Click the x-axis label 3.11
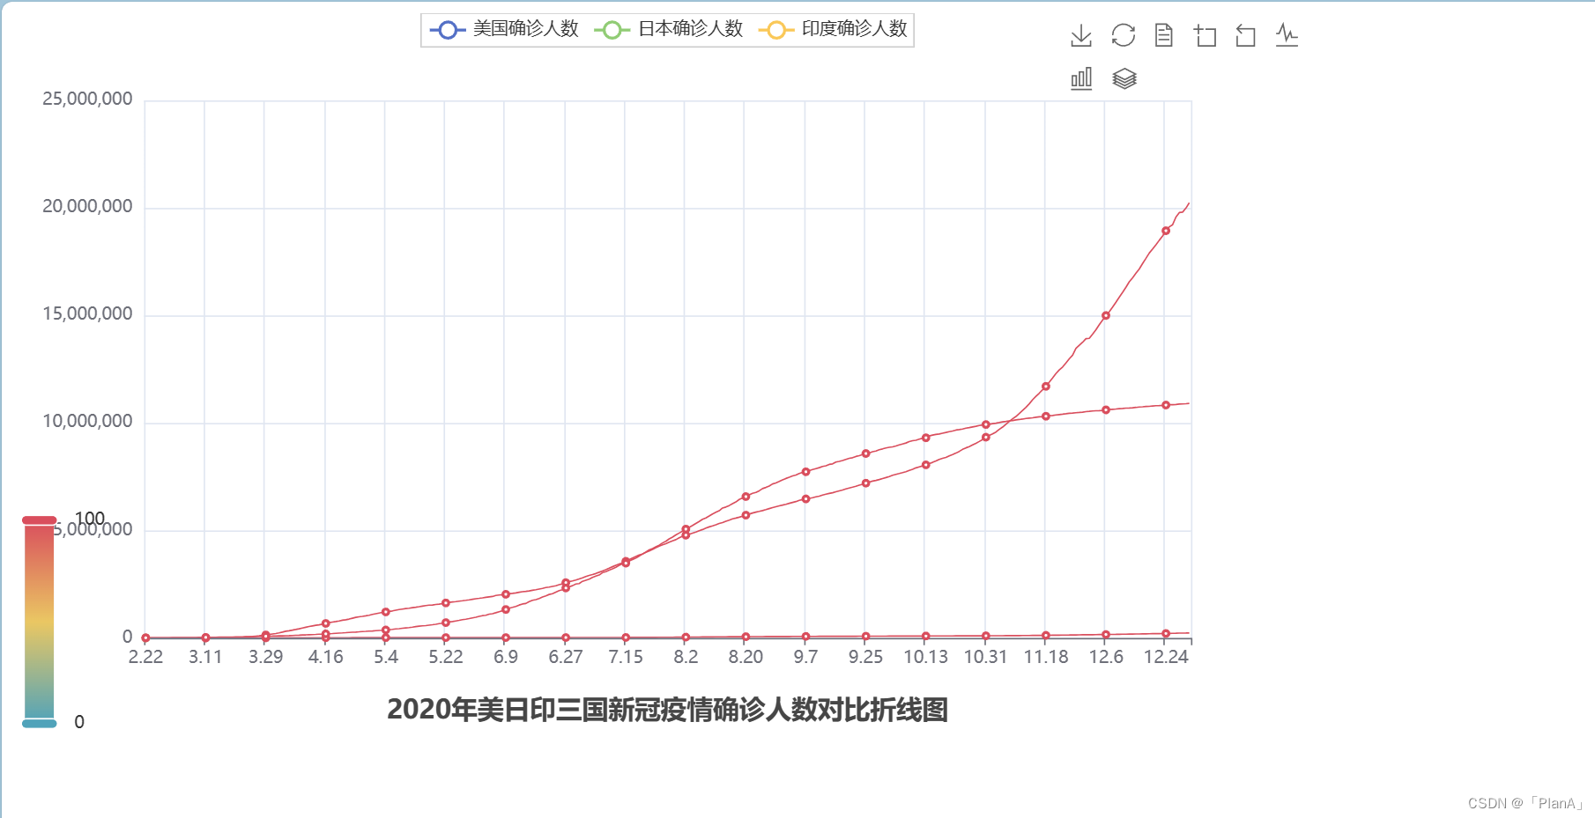The height and width of the screenshot is (818, 1595). point(205,657)
